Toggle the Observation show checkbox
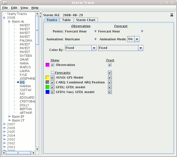The height and width of the screenshot is (157, 177). (x=53, y=65)
